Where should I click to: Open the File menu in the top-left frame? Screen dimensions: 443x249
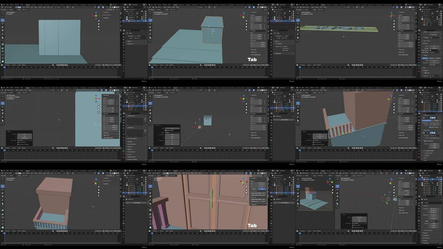tap(4, 5)
